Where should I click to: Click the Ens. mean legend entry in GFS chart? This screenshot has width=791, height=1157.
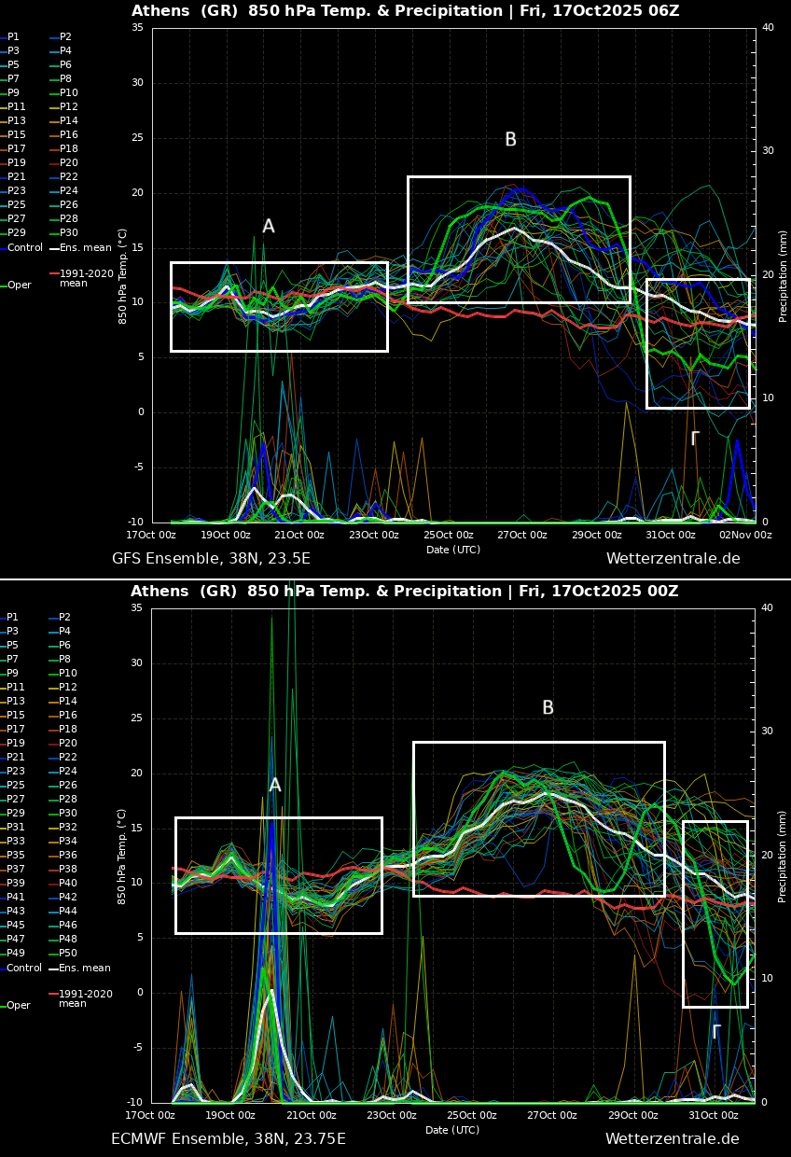[x=85, y=248]
